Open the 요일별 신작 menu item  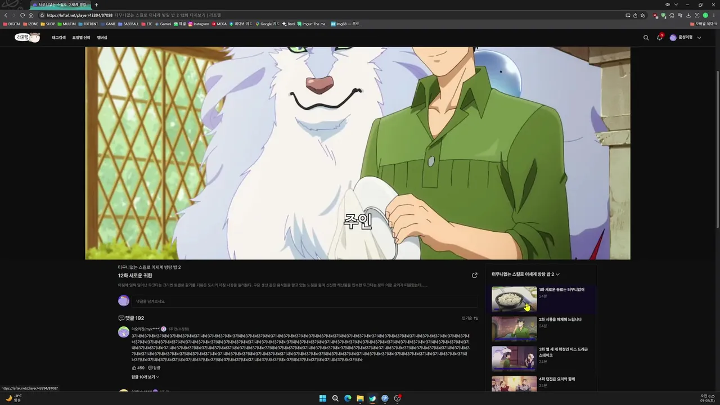[x=81, y=38]
